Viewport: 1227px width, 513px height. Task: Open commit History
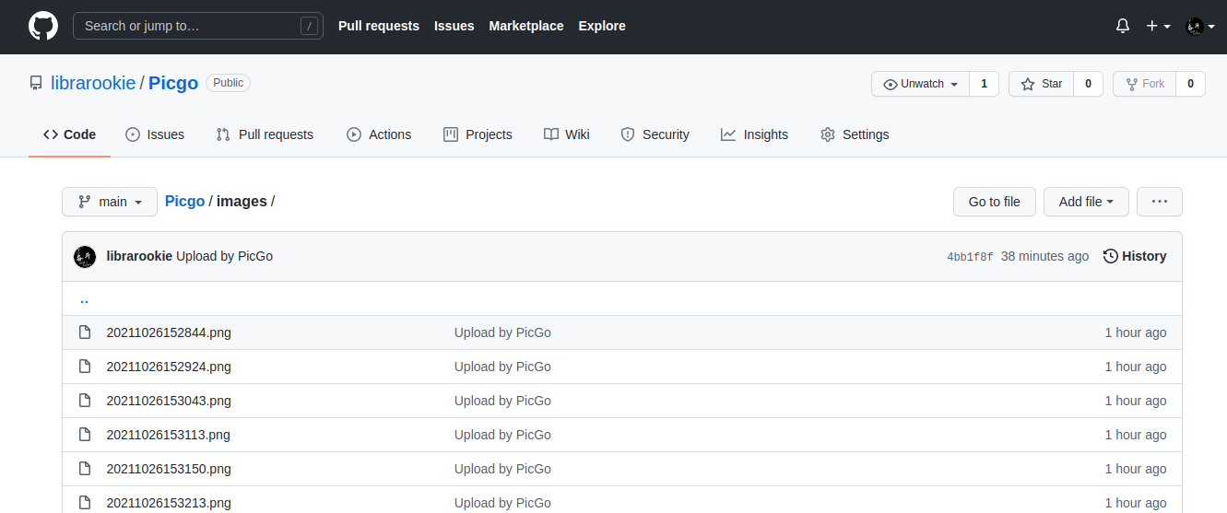click(1135, 256)
